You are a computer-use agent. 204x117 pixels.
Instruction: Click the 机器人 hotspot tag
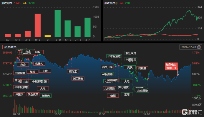[x=39, y=64]
